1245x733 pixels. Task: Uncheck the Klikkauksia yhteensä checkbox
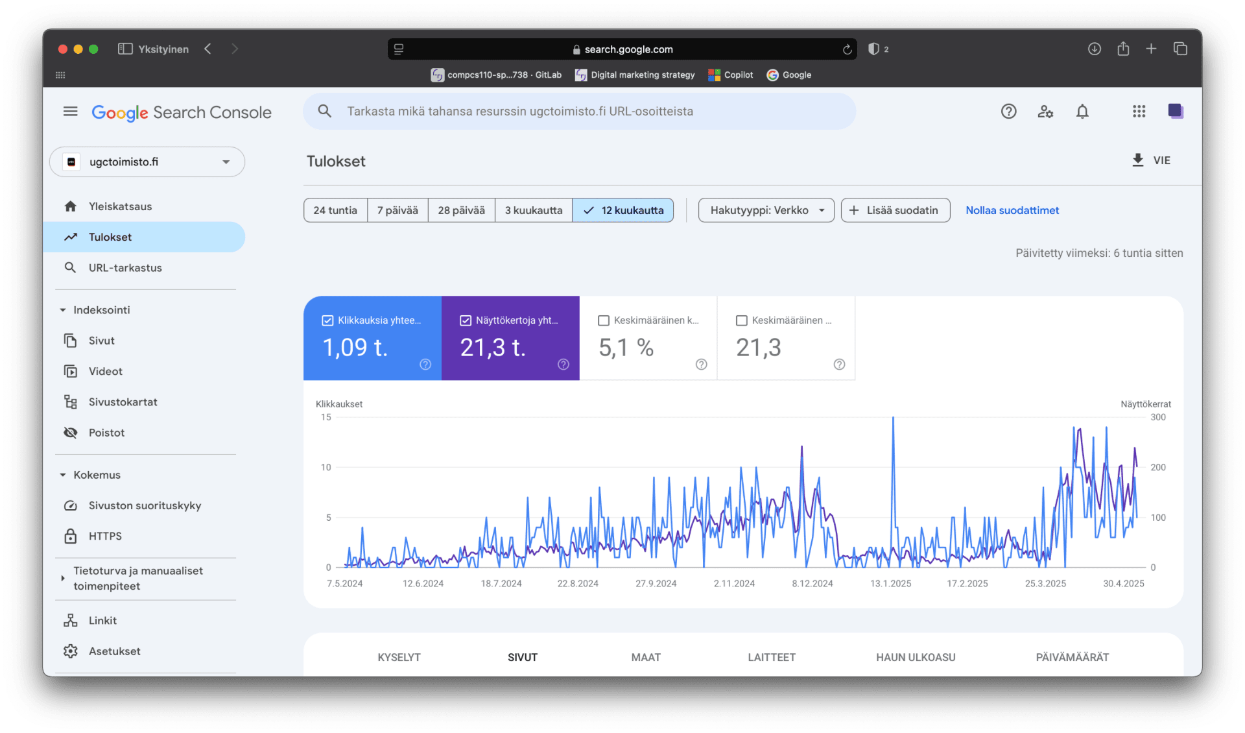coord(327,320)
